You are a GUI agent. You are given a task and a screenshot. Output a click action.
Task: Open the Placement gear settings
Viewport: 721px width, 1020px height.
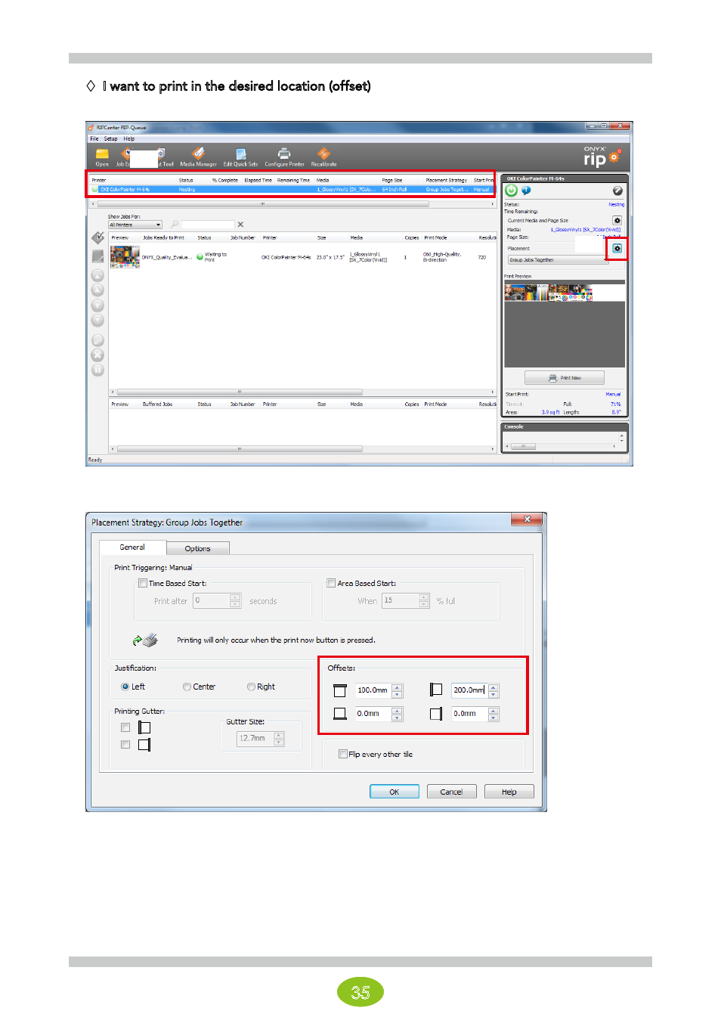coord(617,248)
